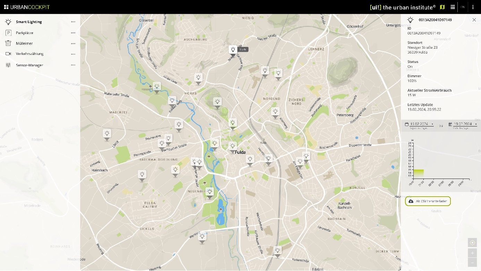Open the three-dot menu beside Parkplätze
The height and width of the screenshot is (271, 481).
[x=73, y=33]
